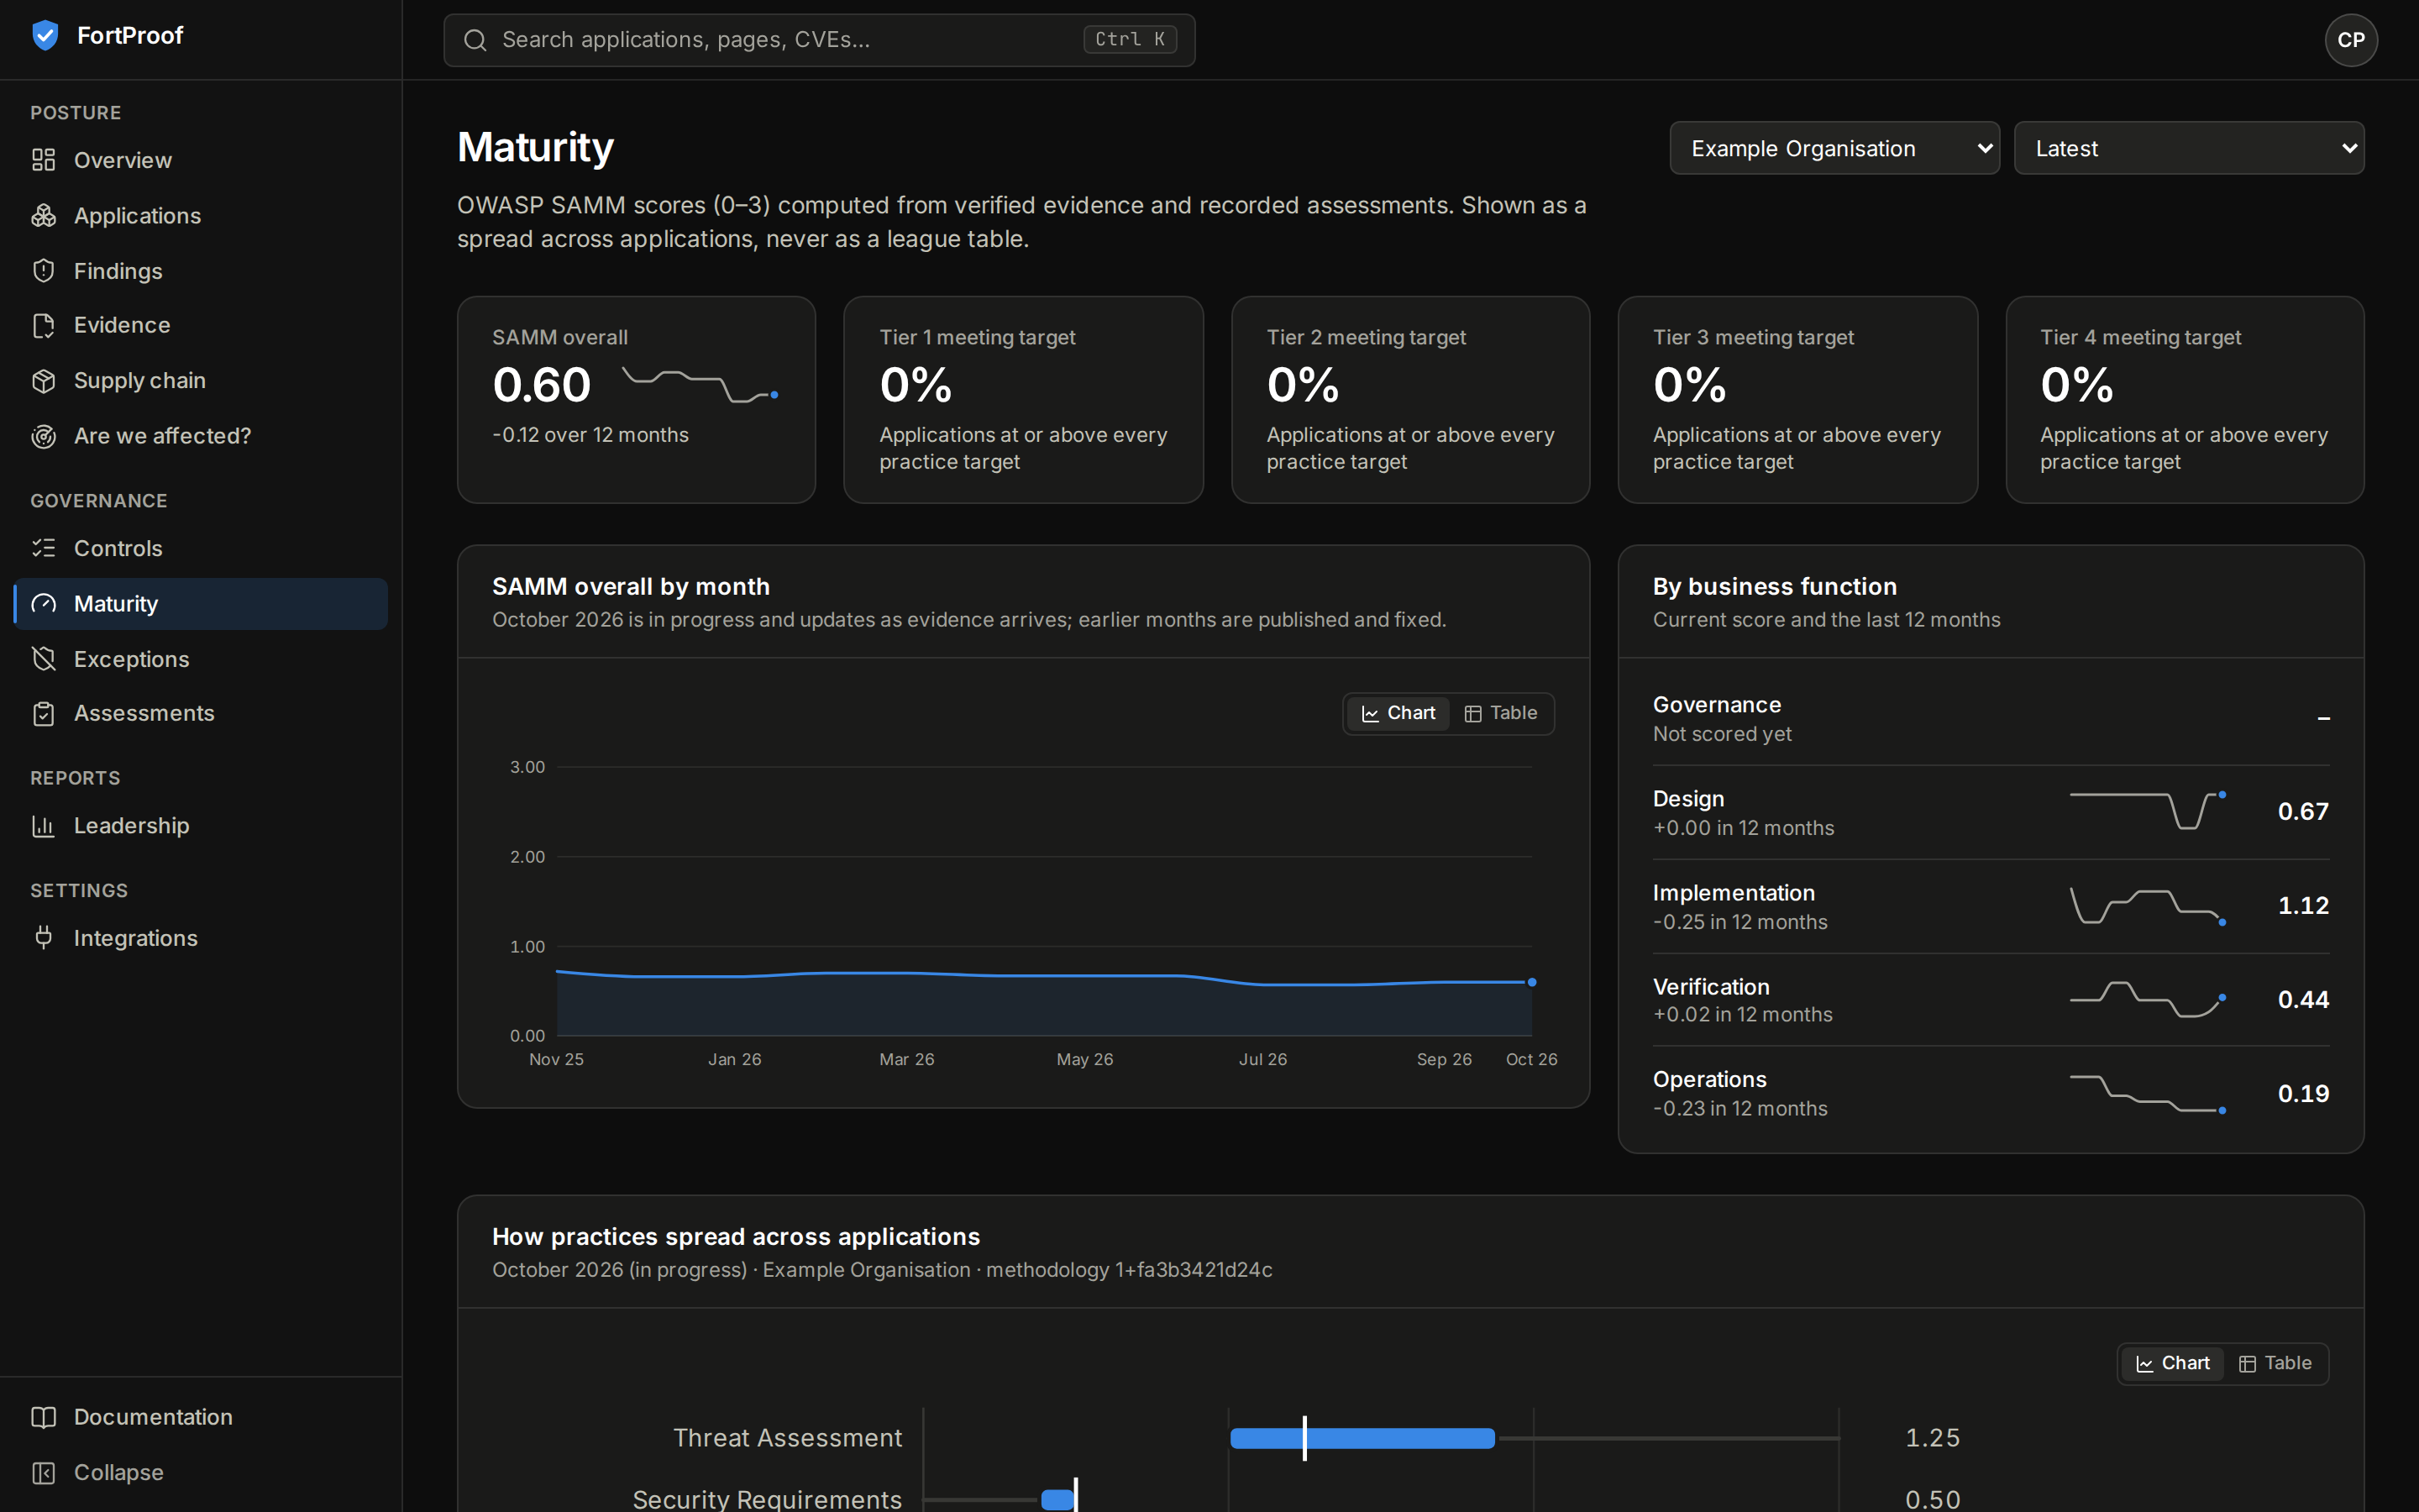
Task: Click the Findings shield icon
Action: [43, 271]
